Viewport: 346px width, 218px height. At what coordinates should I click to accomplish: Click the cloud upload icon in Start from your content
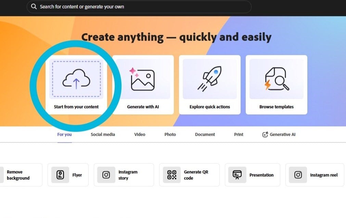point(76,79)
